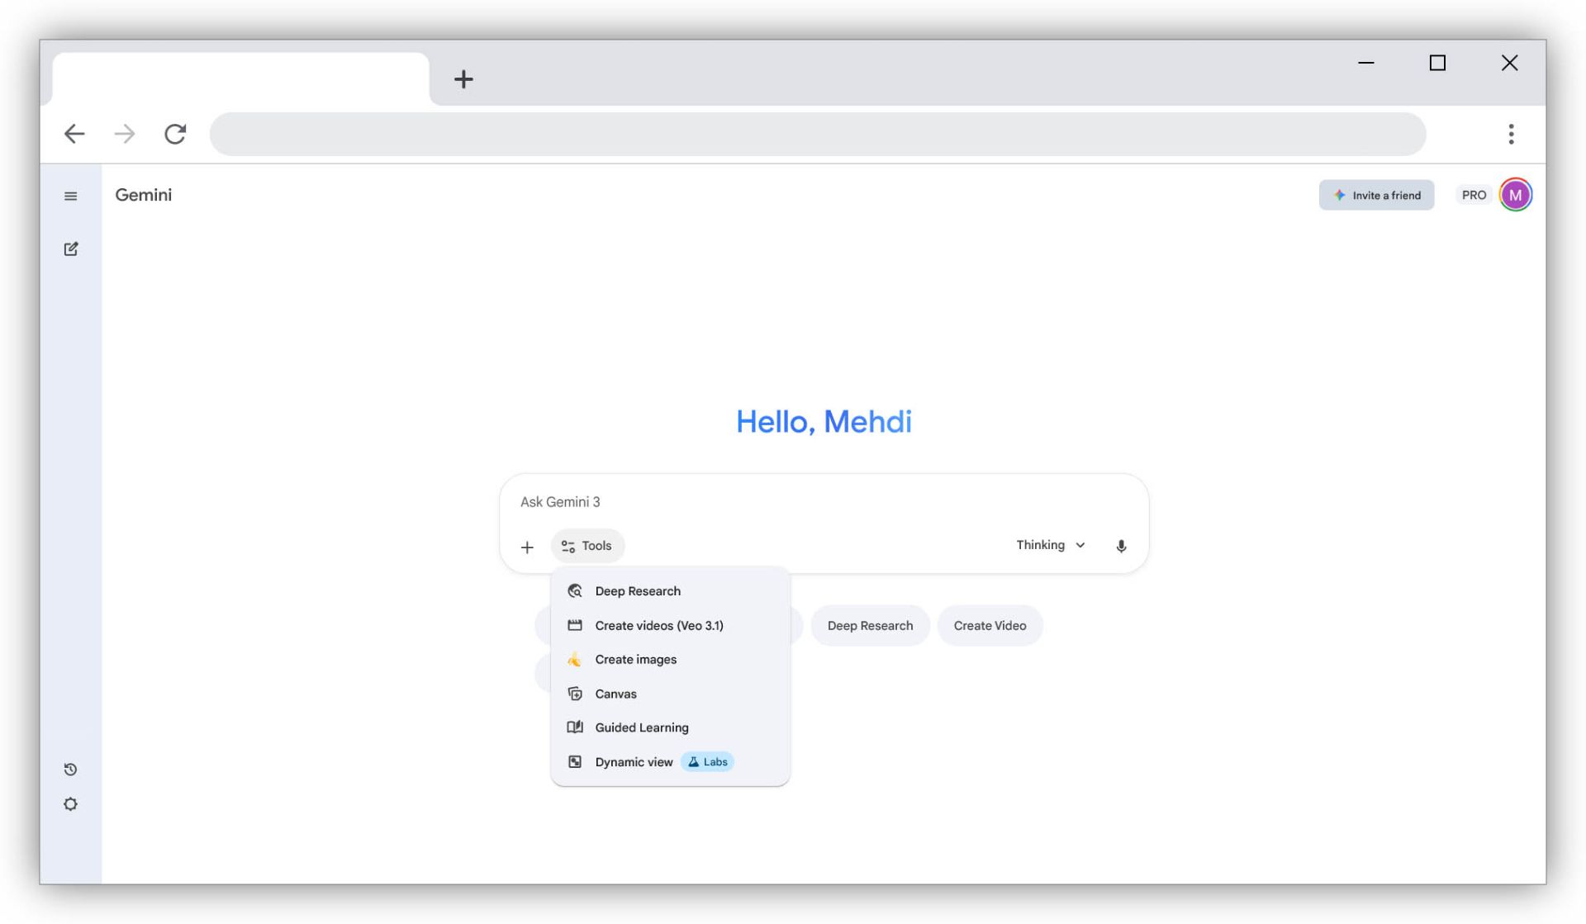Image resolution: width=1586 pixels, height=924 pixels.
Task: Click the Create Video suggestion chip
Action: tap(990, 625)
